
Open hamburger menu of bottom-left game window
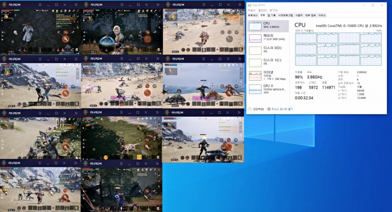pos(40,163)
